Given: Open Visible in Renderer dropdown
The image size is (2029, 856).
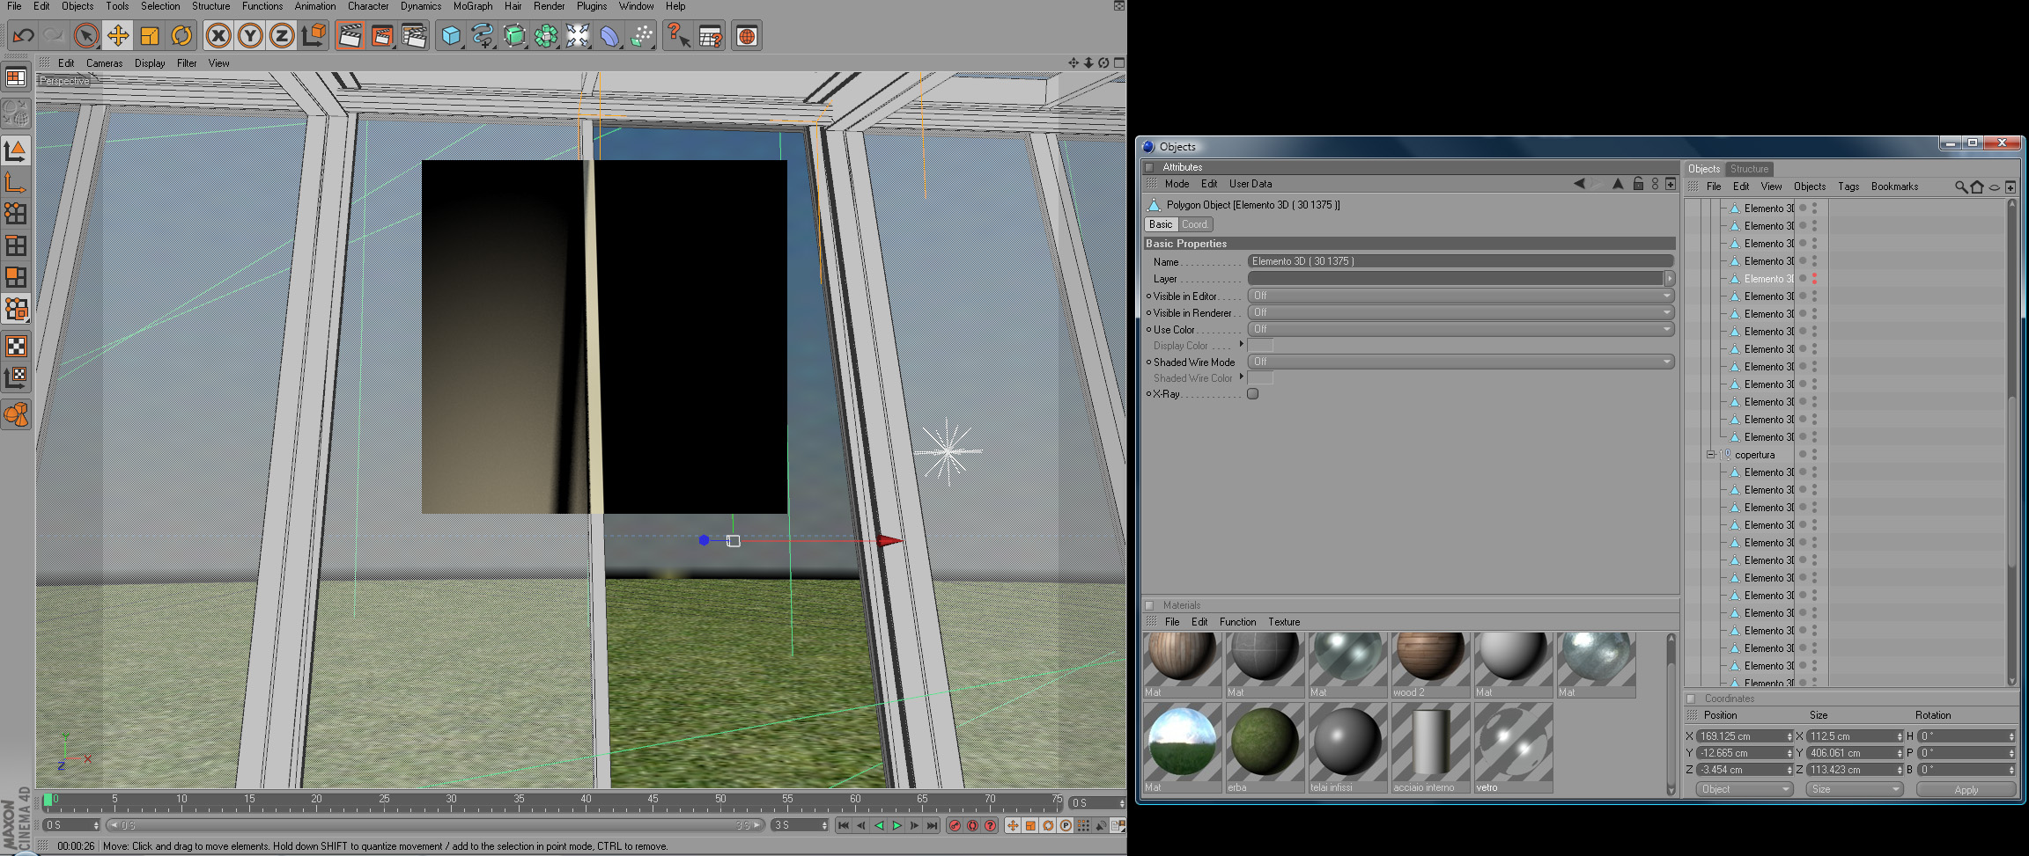Looking at the screenshot, I should click(x=1461, y=312).
